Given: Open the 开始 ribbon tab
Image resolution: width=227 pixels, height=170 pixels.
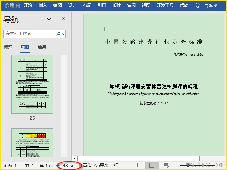Looking at the screenshot, I should click(28, 5).
